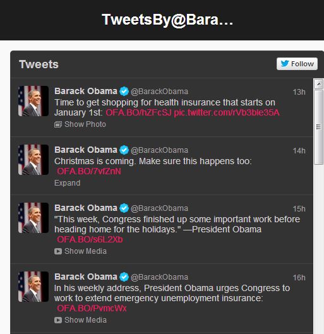This screenshot has height=334, width=324.
Task: Show Photo for the health insurance tweet
Action: point(85,124)
